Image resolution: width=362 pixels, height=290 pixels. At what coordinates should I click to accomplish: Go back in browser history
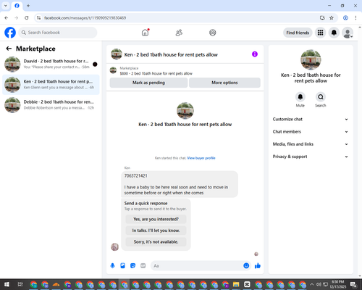(x=7, y=18)
